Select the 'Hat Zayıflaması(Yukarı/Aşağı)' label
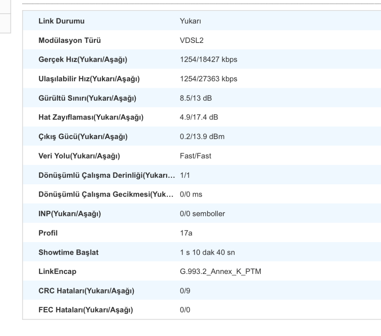 91,117
